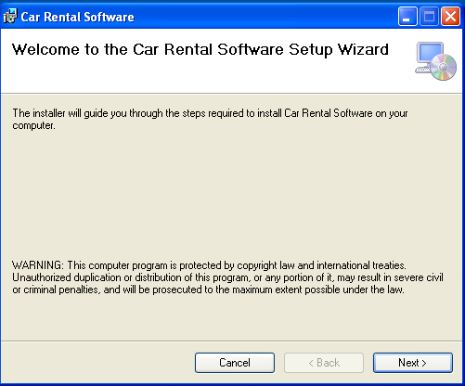This screenshot has height=386, width=465.
Task: Click the criminal penalties line of text
Action: point(208,289)
